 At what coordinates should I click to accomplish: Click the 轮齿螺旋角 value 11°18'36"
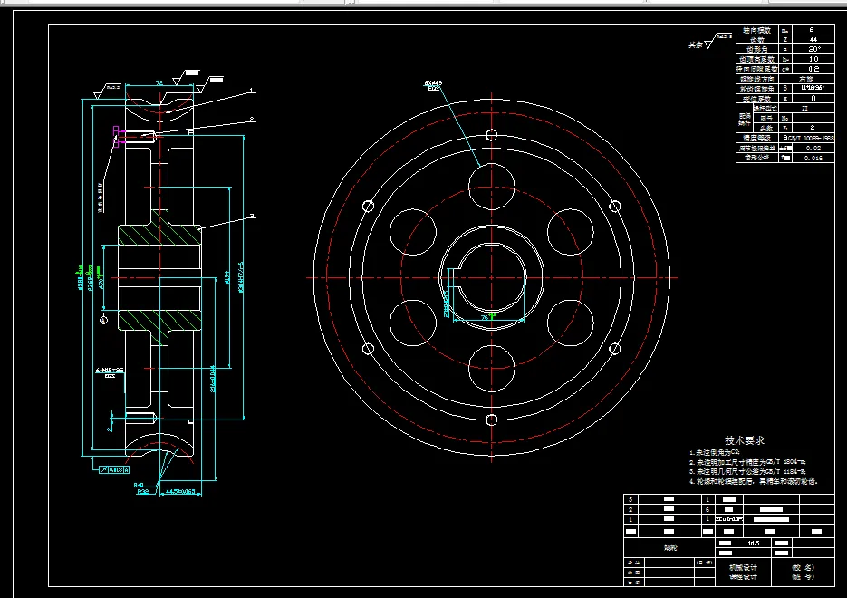(x=812, y=88)
